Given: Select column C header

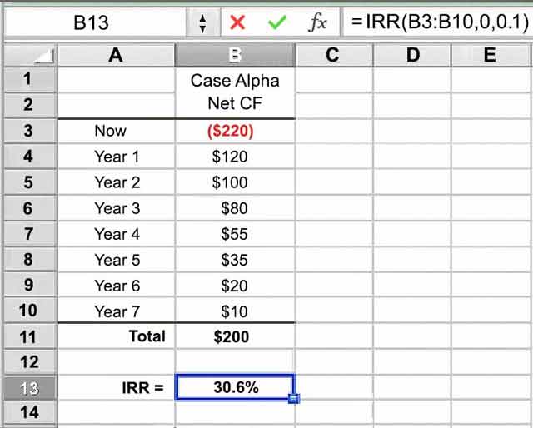Looking at the screenshot, I should pos(333,56).
